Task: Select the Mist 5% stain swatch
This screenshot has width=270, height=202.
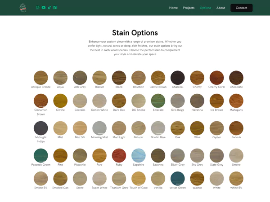Action: pos(80,128)
